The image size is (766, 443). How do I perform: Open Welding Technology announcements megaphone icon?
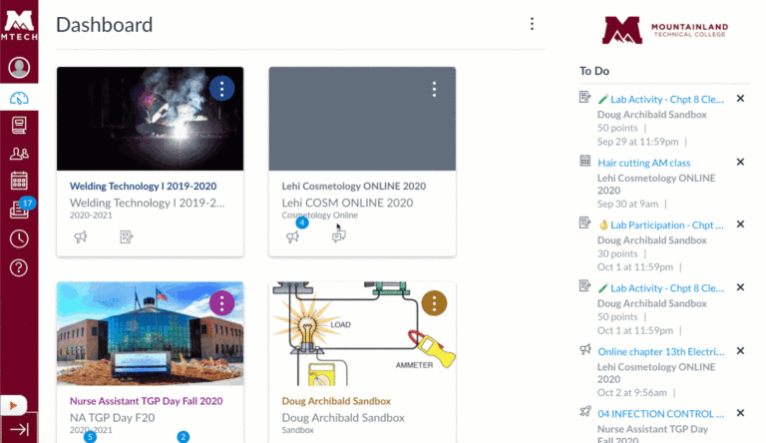click(81, 236)
